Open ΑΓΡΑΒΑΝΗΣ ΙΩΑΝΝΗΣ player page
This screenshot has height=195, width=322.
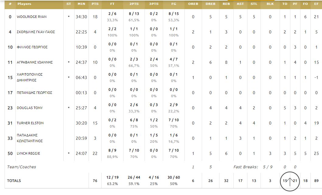click(x=35, y=62)
